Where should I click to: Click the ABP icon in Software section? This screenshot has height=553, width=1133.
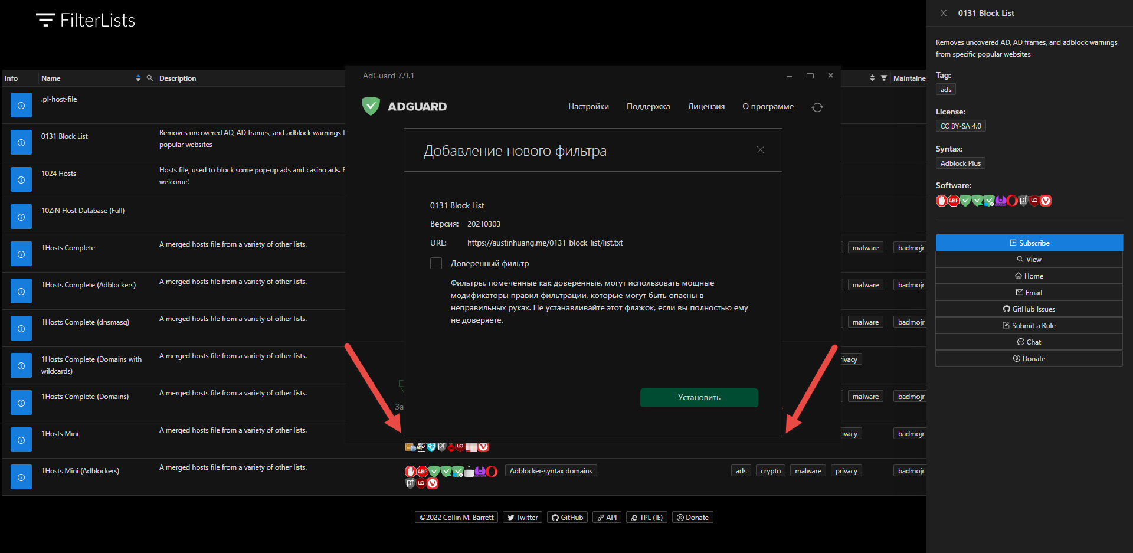[x=954, y=201]
